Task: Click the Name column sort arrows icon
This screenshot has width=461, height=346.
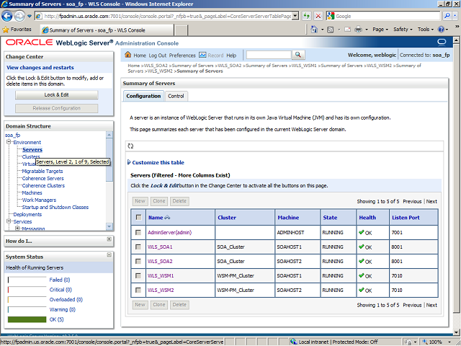Action: click(x=168, y=217)
